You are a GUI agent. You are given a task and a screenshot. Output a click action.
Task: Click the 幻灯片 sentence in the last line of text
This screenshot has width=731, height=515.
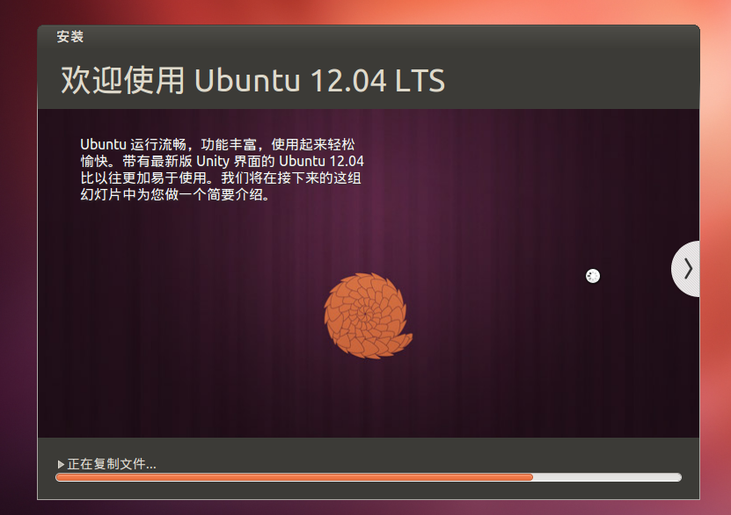point(175,194)
